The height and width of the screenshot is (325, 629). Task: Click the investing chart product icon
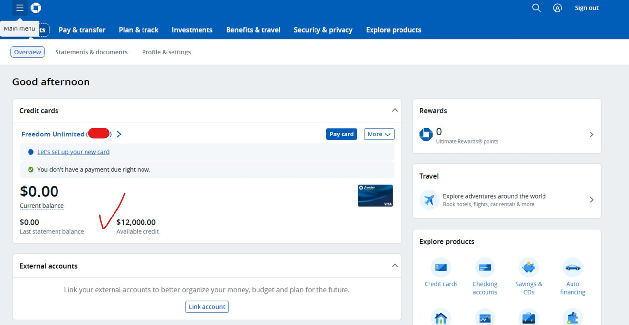point(485,317)
